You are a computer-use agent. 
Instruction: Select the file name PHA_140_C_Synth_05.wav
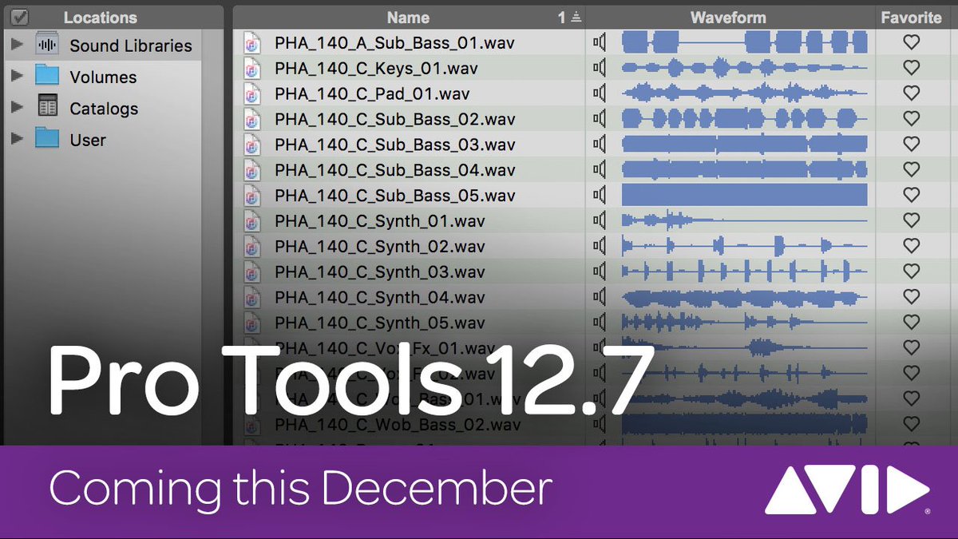[x=380, y=323]
